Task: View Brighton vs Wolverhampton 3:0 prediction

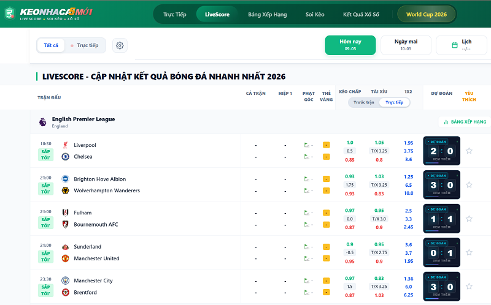Action: [441, 185]
